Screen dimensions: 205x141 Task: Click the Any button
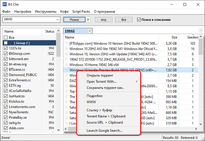(x=104, y=20)
